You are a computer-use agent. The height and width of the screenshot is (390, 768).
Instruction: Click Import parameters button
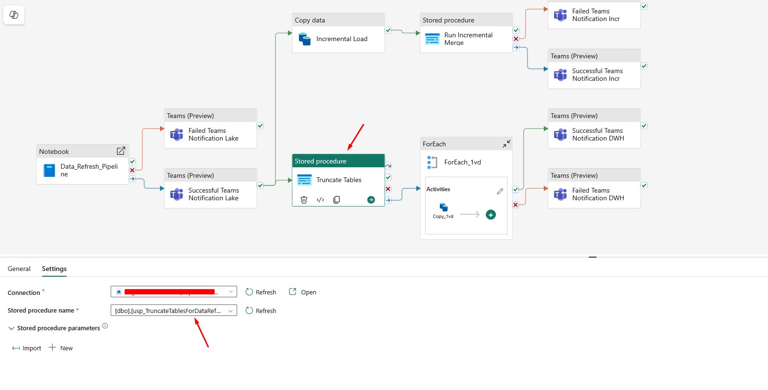click(x=27, y=348)
